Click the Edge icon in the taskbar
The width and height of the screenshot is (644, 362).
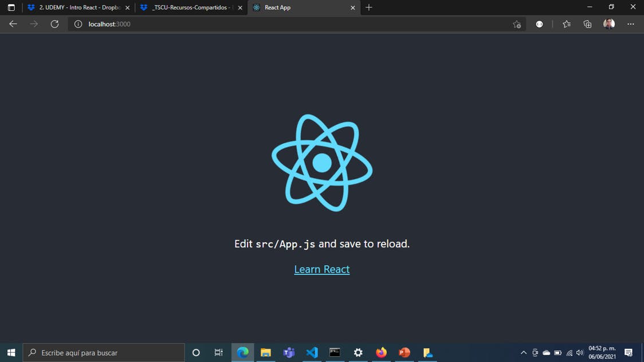tap(243, 353)
